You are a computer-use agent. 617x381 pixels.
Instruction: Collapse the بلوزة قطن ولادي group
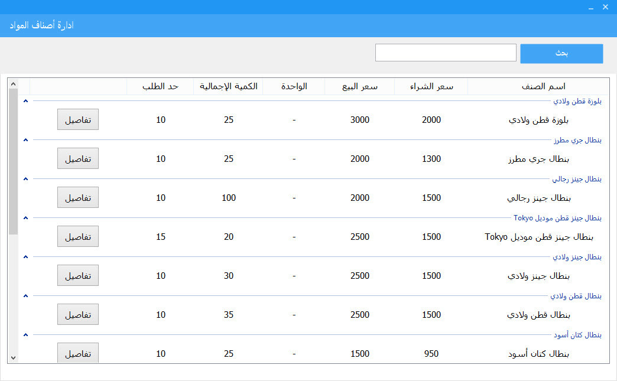pyautogui.click(x=25, y=100)
